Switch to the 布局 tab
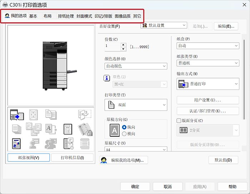 point(47,16)
